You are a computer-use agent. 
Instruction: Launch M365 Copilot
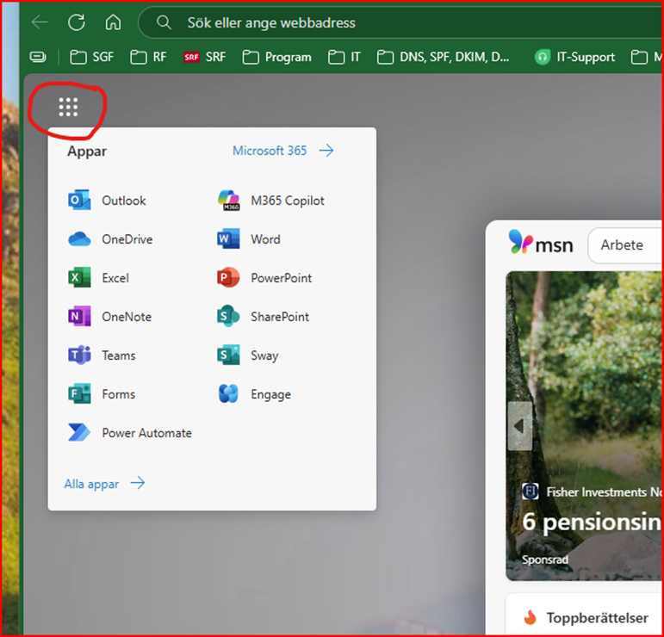point(271,201)
